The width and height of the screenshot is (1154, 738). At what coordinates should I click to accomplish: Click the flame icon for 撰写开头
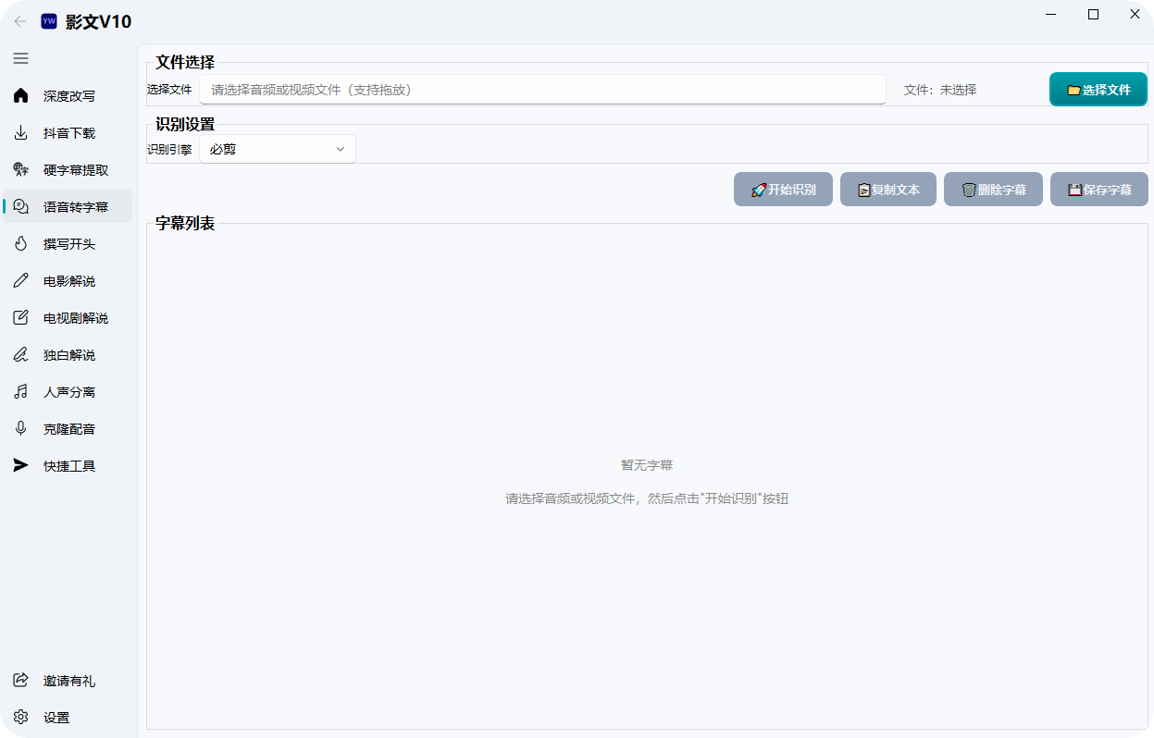(x=20, y=244)
